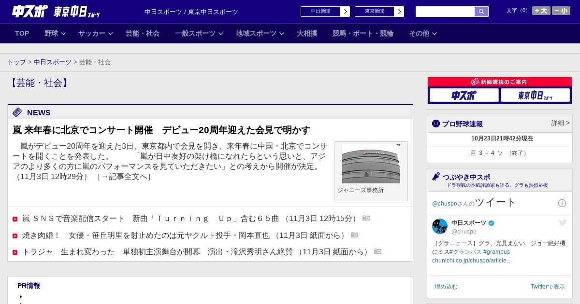Click the 中日スポーツ Twitter avatar
580x304 pixels.
point(440,226)
